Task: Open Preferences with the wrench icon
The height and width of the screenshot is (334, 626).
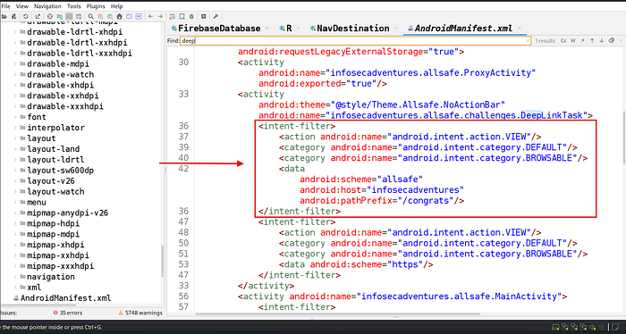Action: (216, 16)
